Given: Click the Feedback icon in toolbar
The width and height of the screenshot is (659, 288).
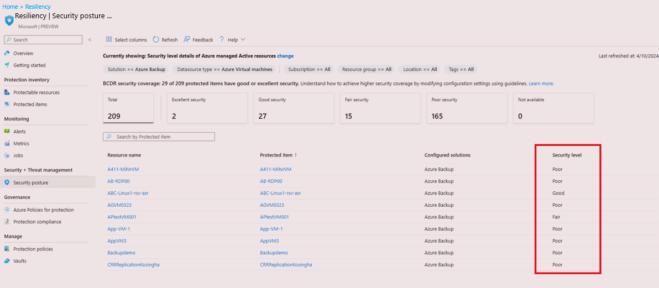Looking at the screenshot, I should [x=187, y=40].
